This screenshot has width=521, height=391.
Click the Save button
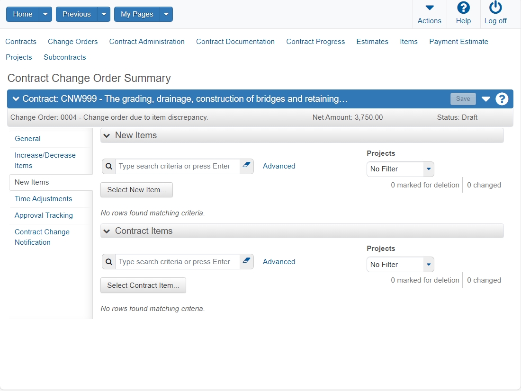click(463, 98)
